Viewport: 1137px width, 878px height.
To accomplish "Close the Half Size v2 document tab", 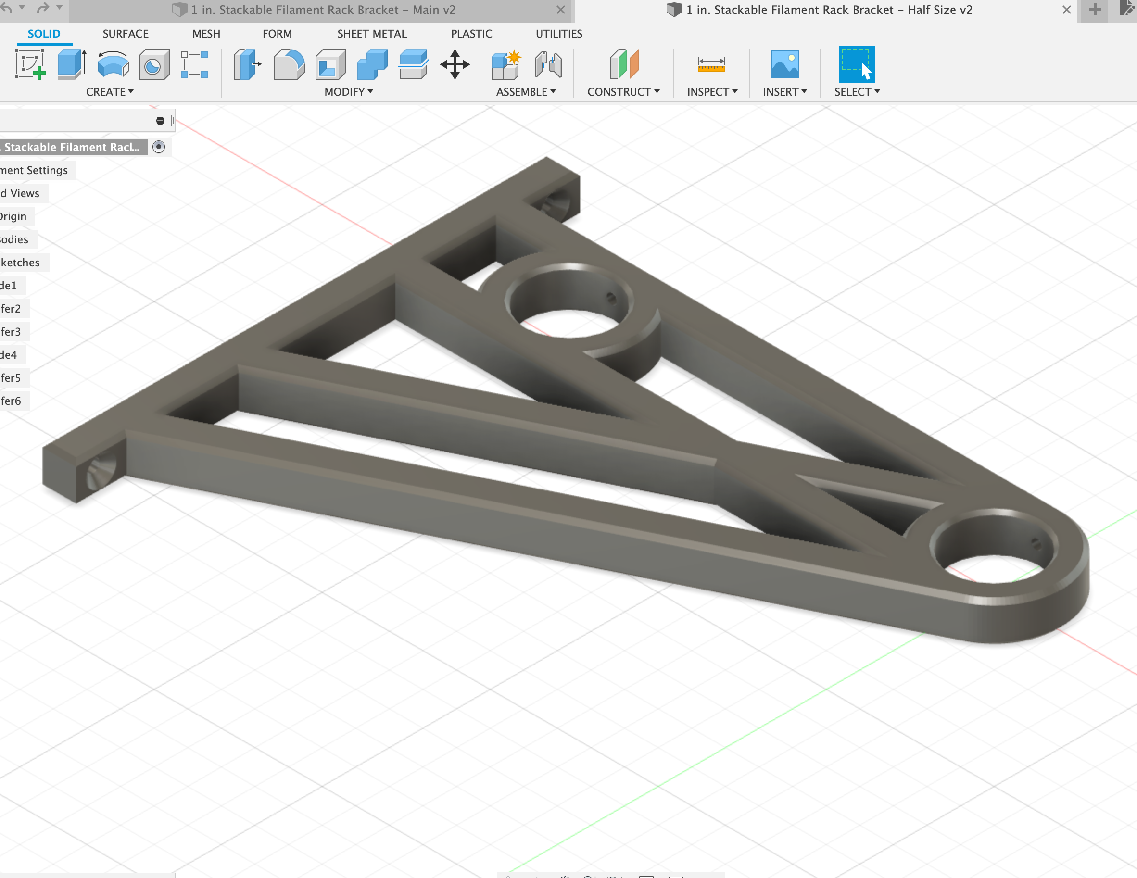I will [1067, 10].
